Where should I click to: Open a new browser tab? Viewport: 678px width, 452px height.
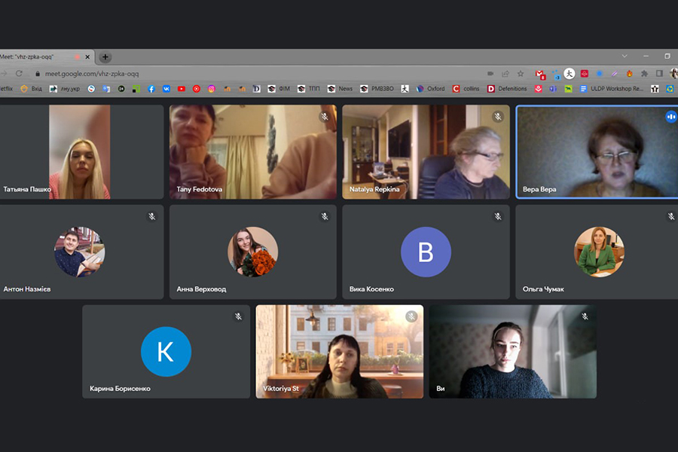click(x=105, y=56)
